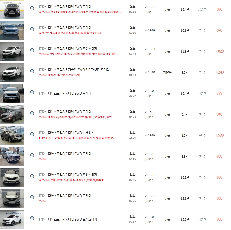The width and height of the screenshot is (231, 230).
Task: Click the price 1,020
Action: pyautogui.click(x=219, y=51)
